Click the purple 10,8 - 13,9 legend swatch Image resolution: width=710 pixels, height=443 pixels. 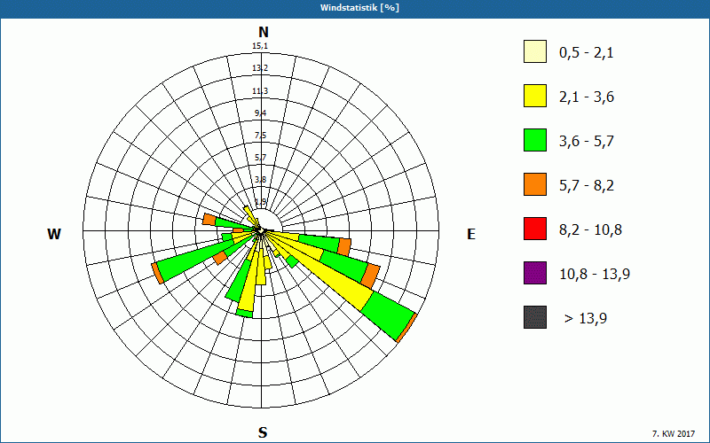tap(535, 273)
